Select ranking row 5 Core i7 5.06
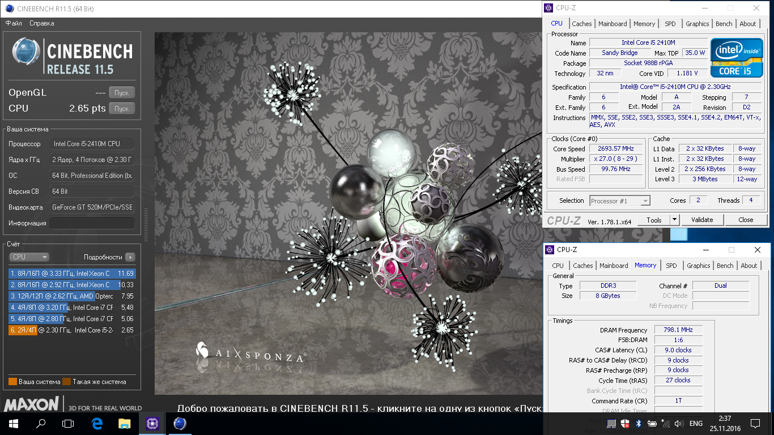Image resolution: width=774 pixels, height=435 pixels. (72, 319)
